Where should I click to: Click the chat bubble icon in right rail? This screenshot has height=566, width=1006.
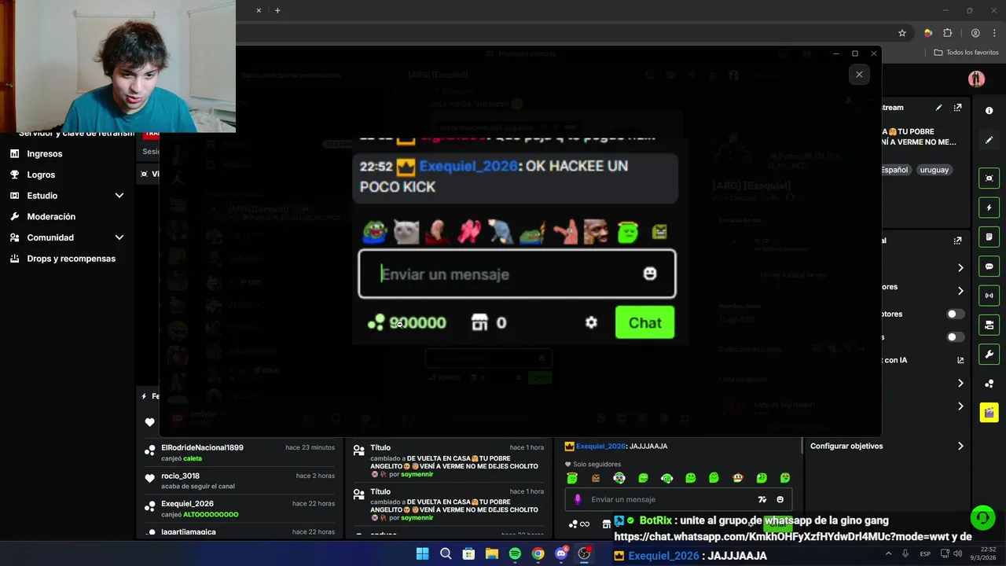point(989,266)
